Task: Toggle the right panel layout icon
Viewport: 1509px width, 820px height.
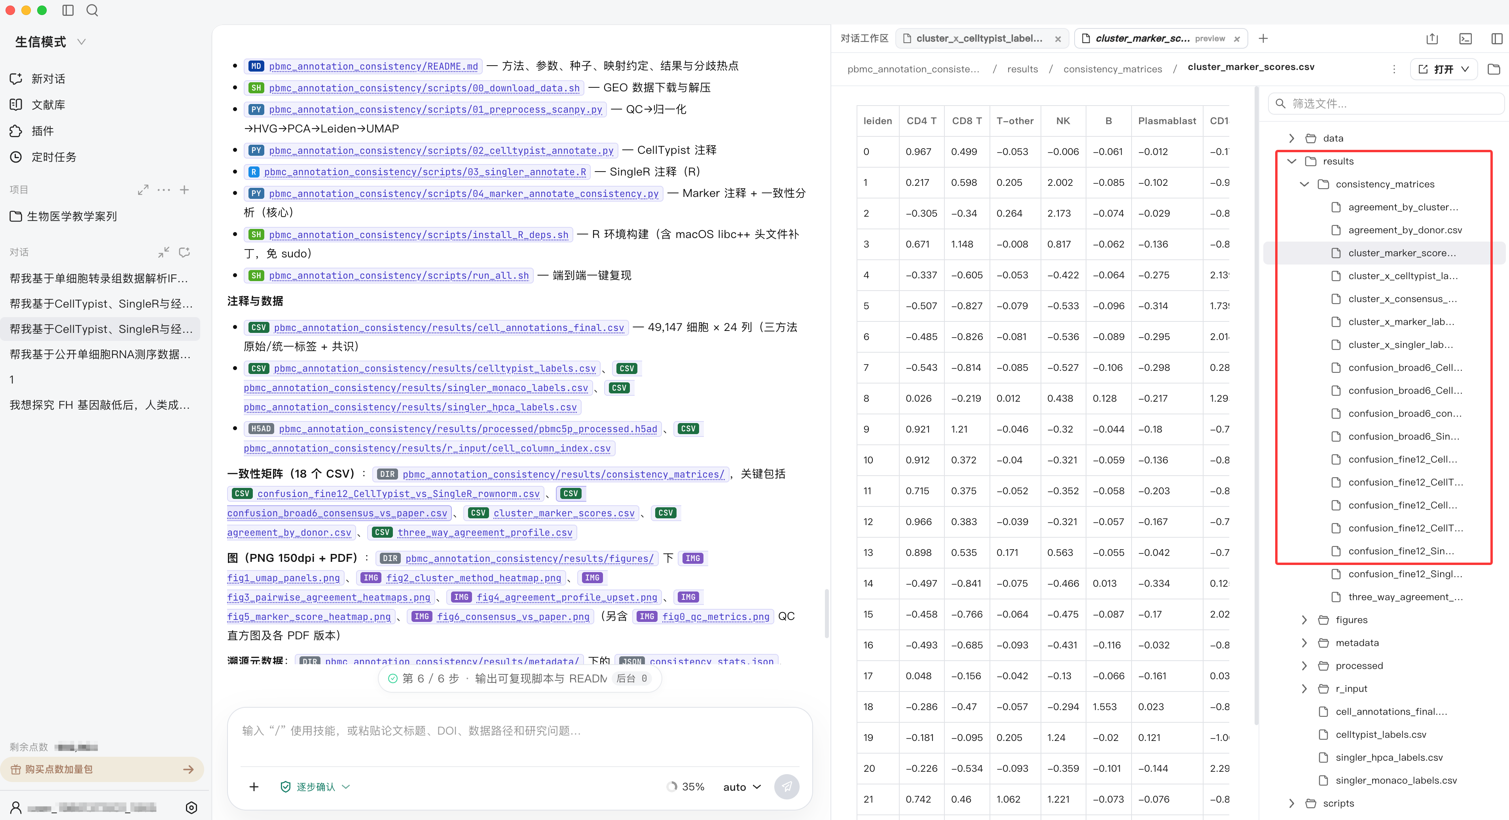Action: [x=1496, y=39]
